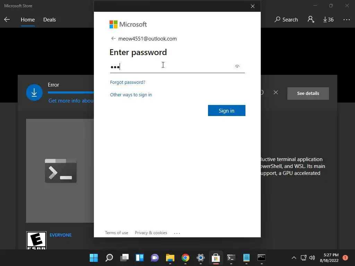Open the Terms of use link

click(116, 233)
